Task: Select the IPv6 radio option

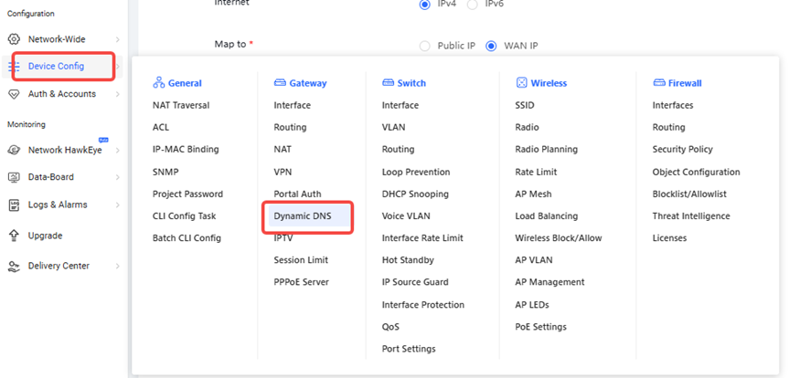Action: 472,5
